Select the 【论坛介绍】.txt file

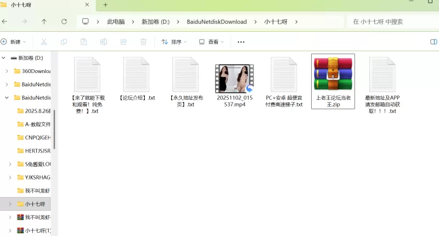tap(137, 79)
